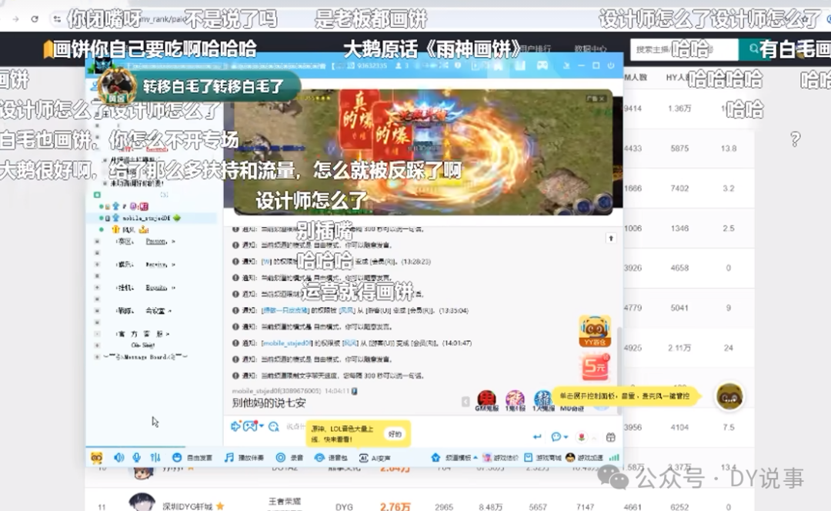
Task: Toggle the microphone icon in bottom toolbar
Action: coord(137,457)
